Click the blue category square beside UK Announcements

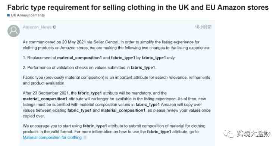click(8, 15)
